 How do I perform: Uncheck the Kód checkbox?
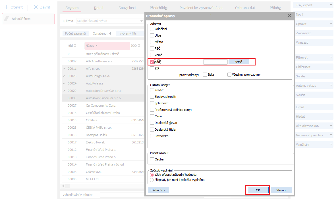152,62
